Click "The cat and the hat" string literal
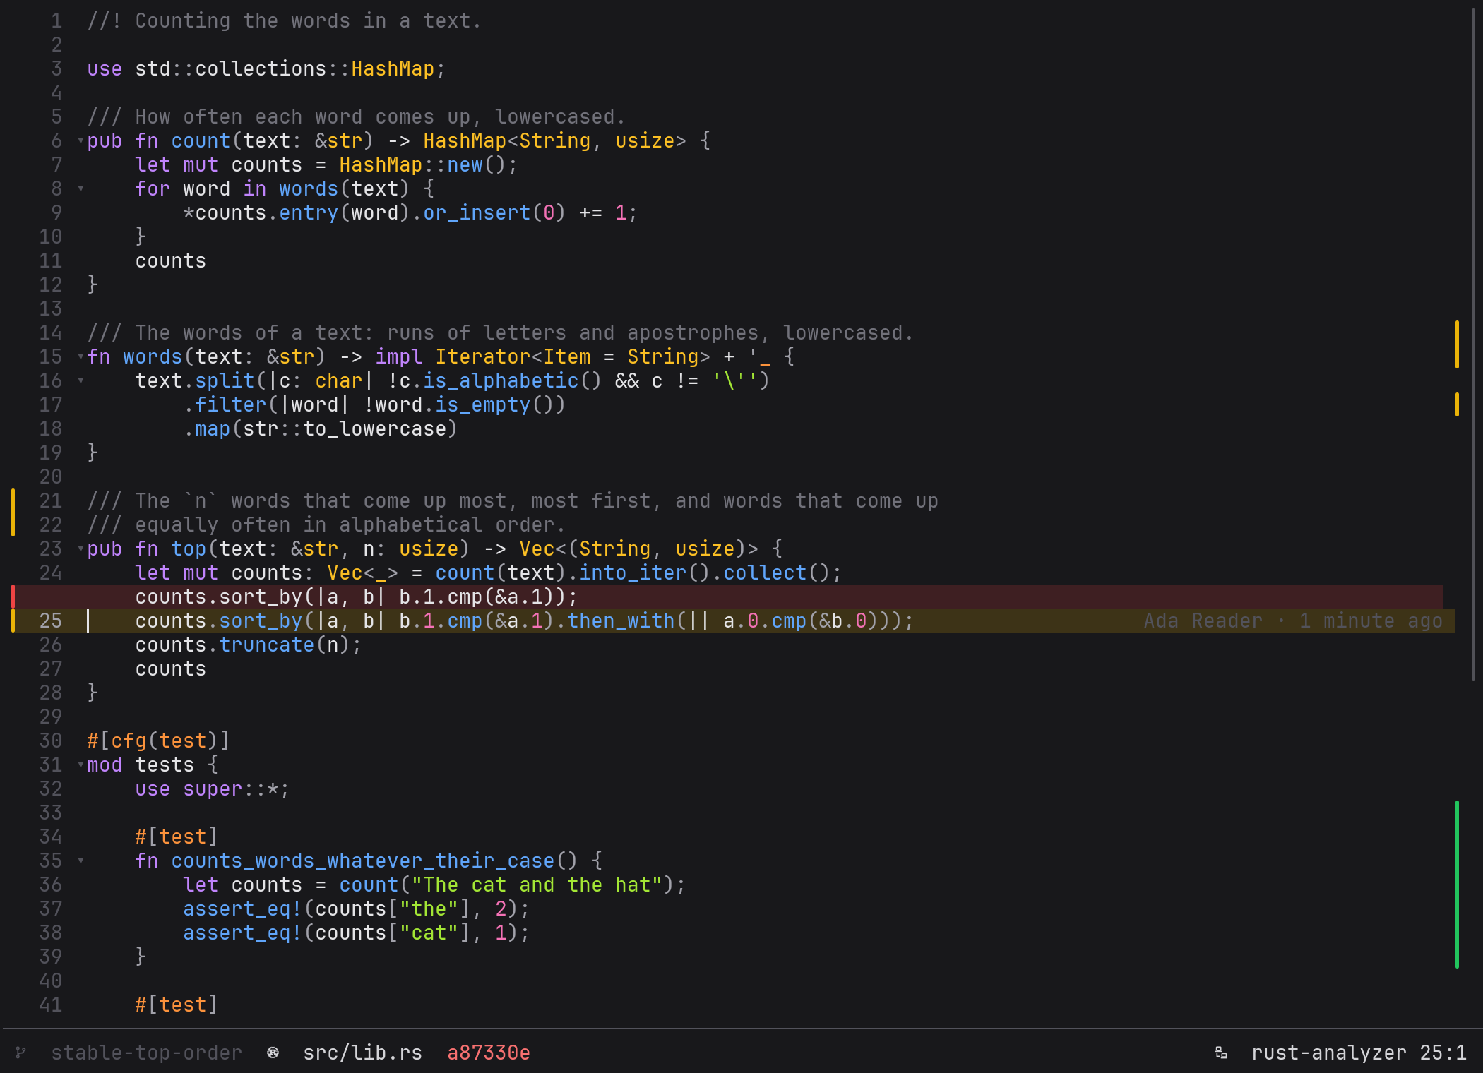1483x1073 pixels. (x=537, y=885)
